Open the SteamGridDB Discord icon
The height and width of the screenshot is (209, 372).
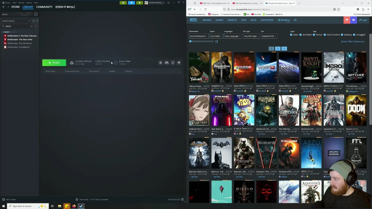tap(353, 20)
